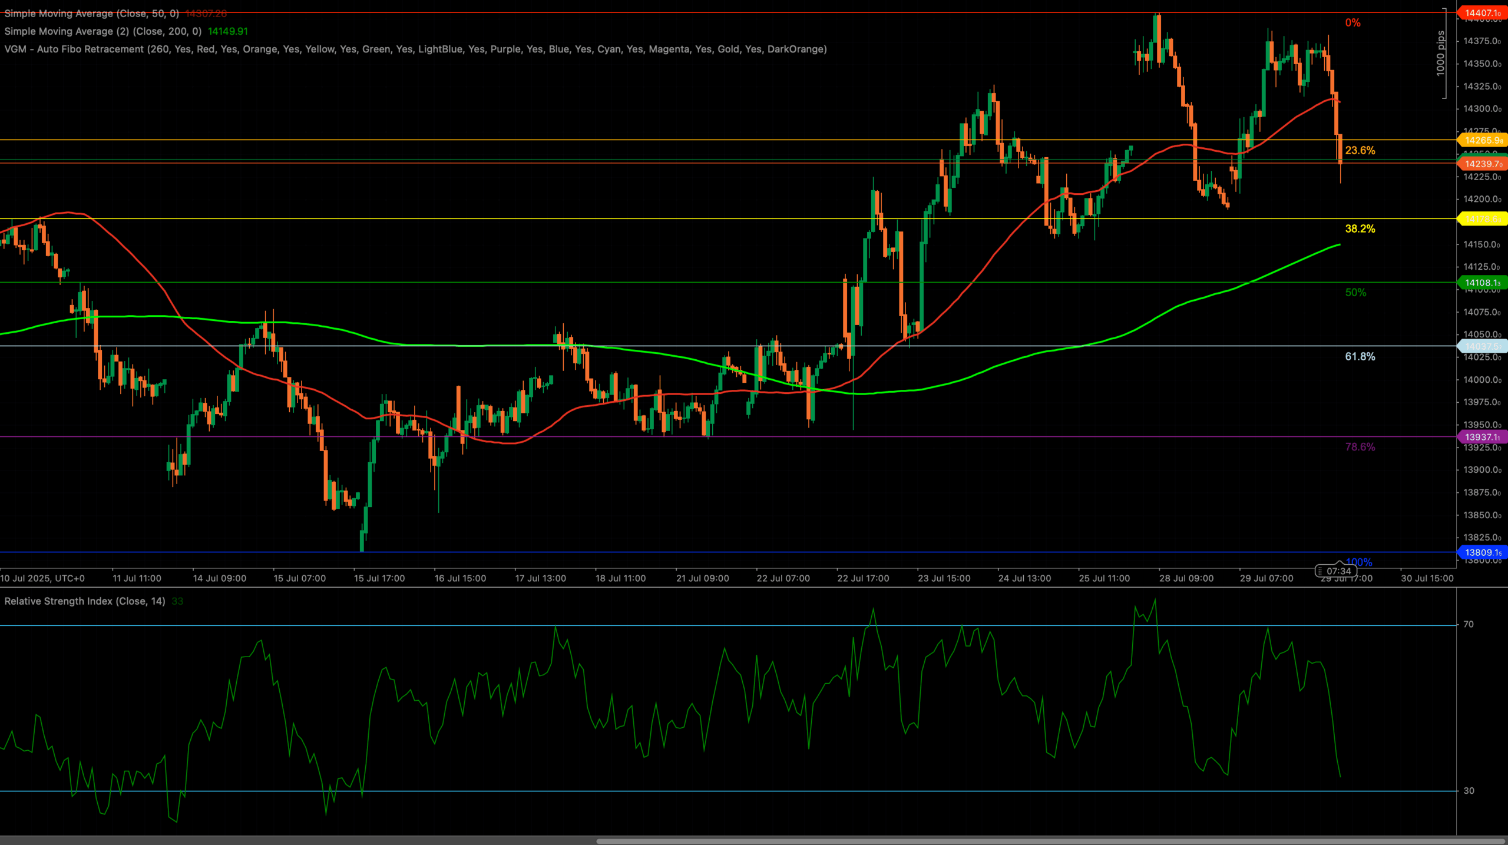Click the RSI 70 level axis label
Image resolution: width=1508 pixels, height=845 pixels.
pos(1469,624)
